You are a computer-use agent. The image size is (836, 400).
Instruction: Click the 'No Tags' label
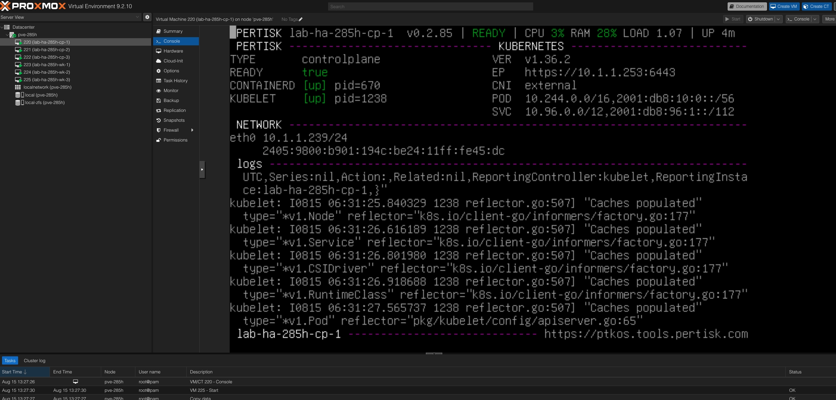289,19
